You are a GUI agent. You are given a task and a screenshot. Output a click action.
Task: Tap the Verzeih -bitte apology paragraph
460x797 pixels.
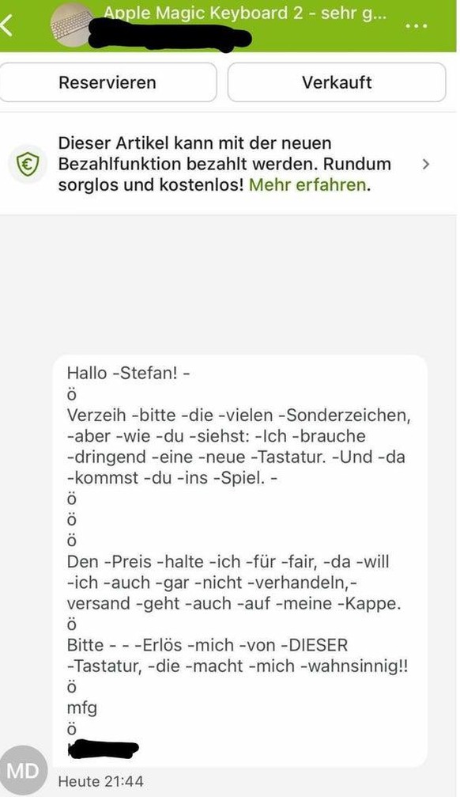coord(239,447)
